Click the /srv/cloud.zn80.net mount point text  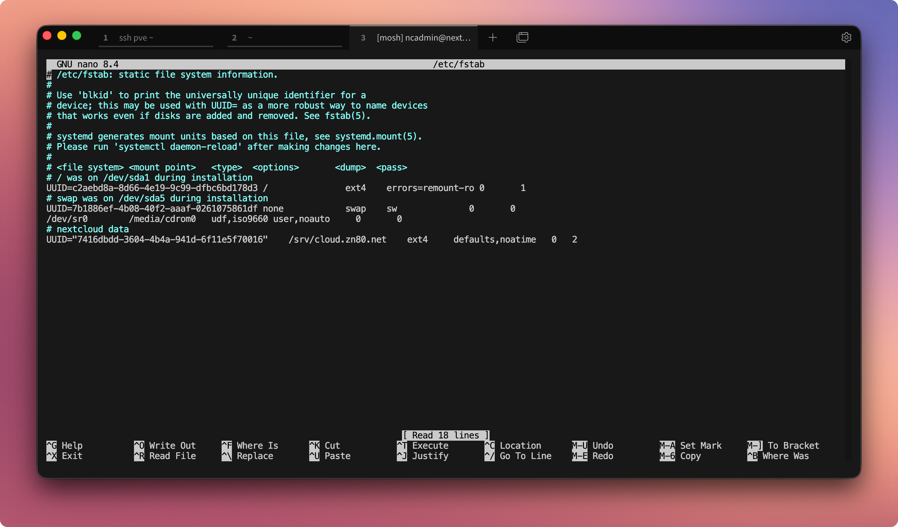coord(337,239)
